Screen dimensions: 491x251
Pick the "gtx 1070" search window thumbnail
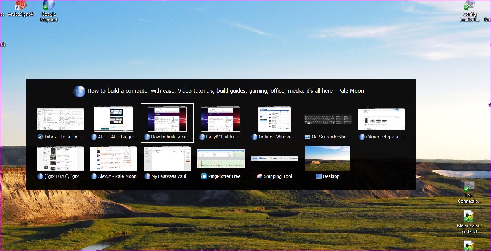(x=60, y=159)
